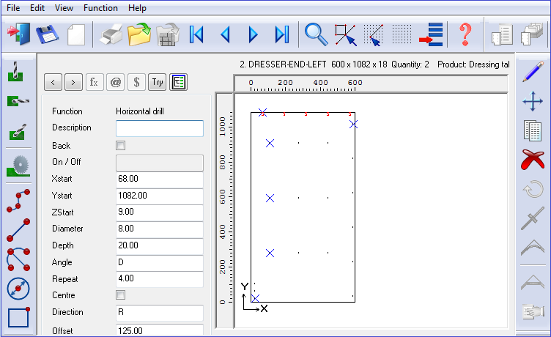Click the ZStart field showing 9.00

pyautogui.click(x=160, y=212)
